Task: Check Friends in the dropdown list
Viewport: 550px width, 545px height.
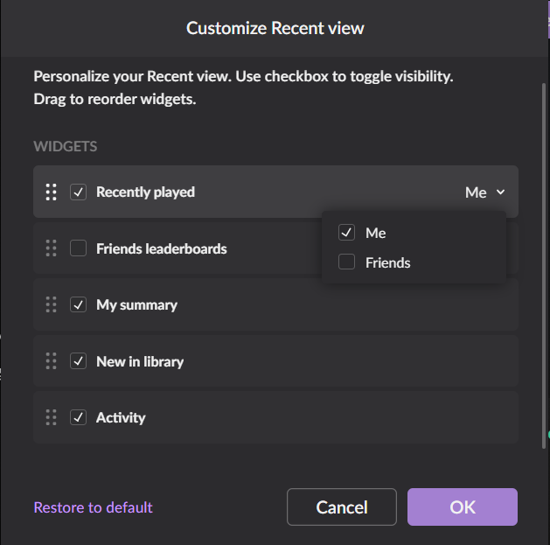Action: (346, 262)
